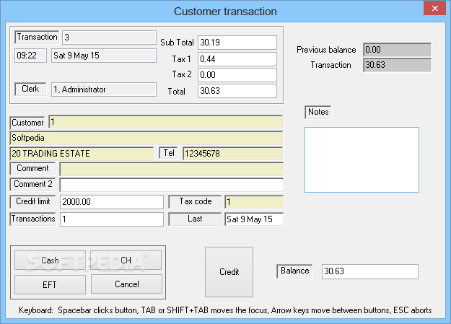This screenshot has width=451, height=324.
Task: Click the Clerk label button
Action: pos(30,89)
